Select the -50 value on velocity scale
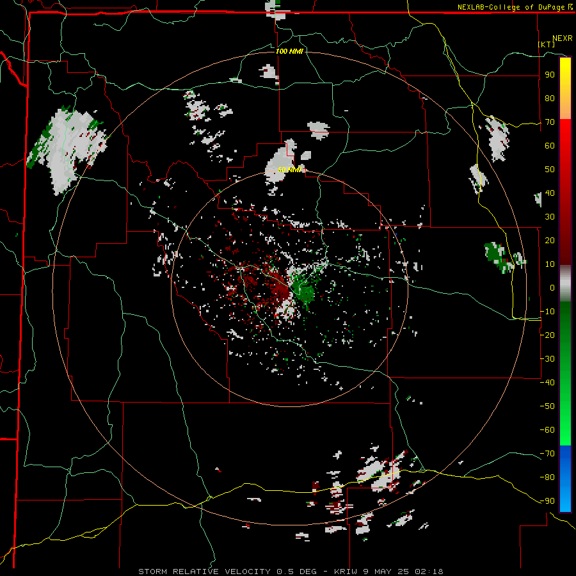576x576 pixels. (547, 406)
